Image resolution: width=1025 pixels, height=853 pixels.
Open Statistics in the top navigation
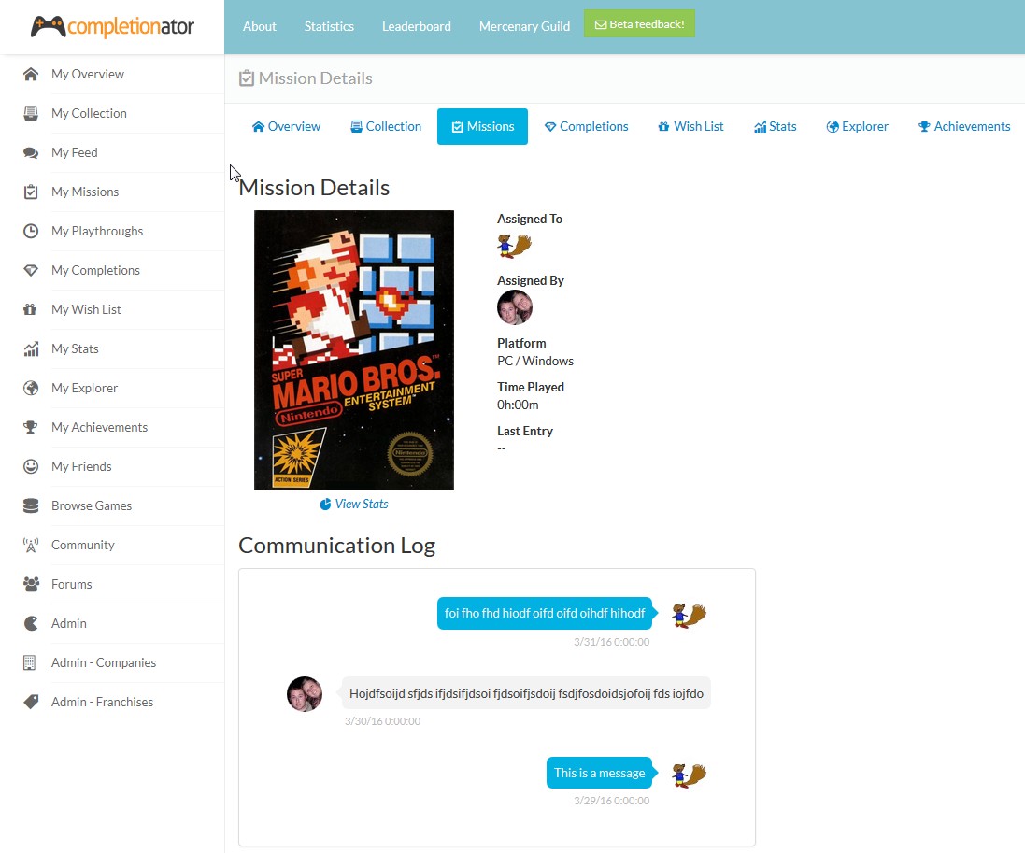(x=329, y=26)
